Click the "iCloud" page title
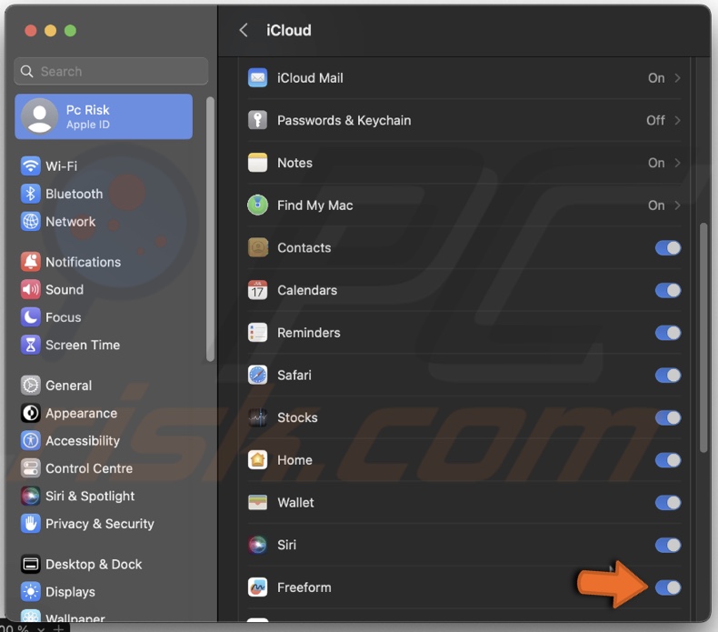Image resolution: width=718 pixels, height=632 pixels. click(288, 30)
